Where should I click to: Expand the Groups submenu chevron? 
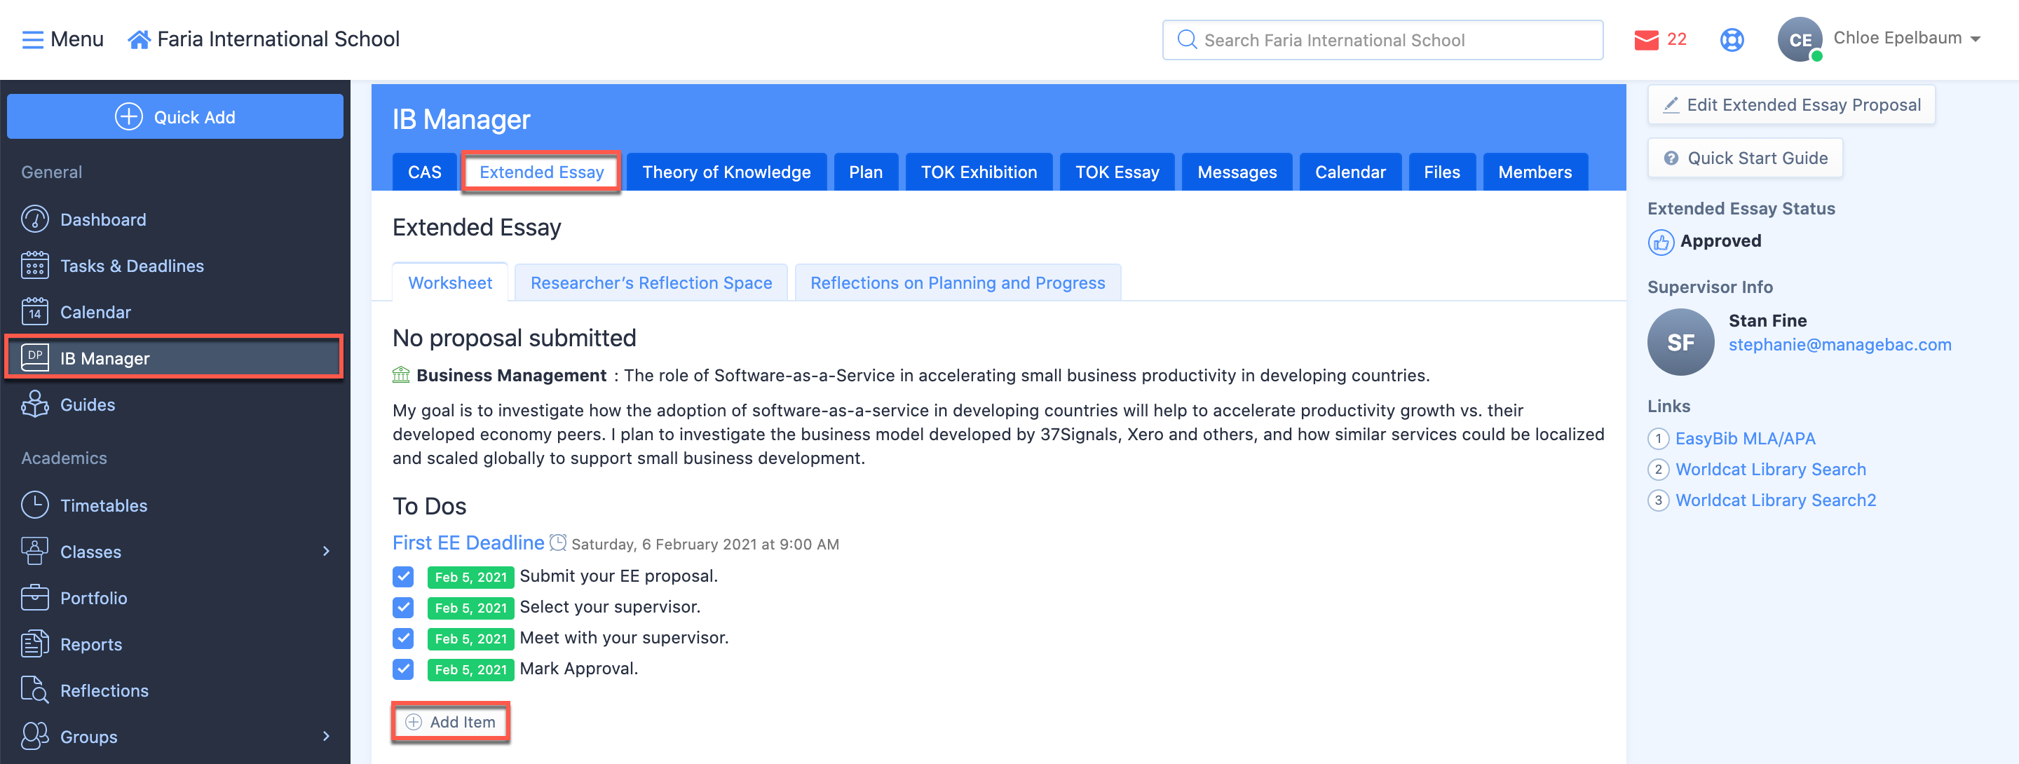click(326, 737)
